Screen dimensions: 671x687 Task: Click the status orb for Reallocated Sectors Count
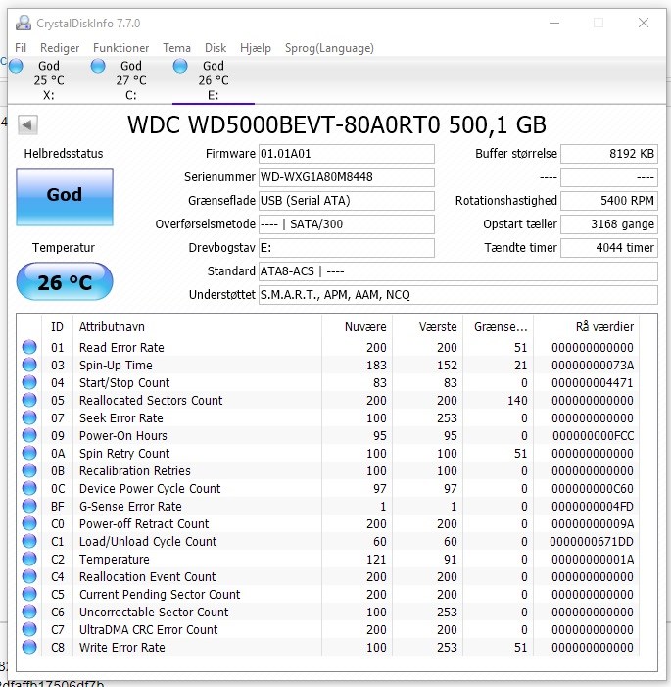(x=29, y=400)
